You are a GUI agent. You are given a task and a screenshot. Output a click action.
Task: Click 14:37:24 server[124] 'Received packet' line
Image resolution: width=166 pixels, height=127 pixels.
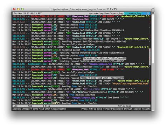pos(55,55)
